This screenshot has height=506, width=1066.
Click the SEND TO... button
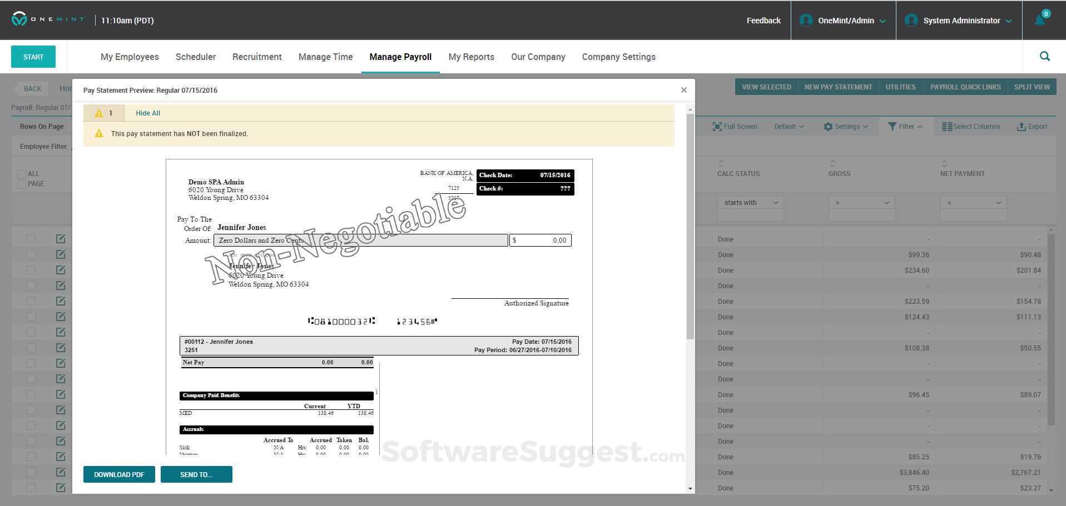tap(196, 474)
